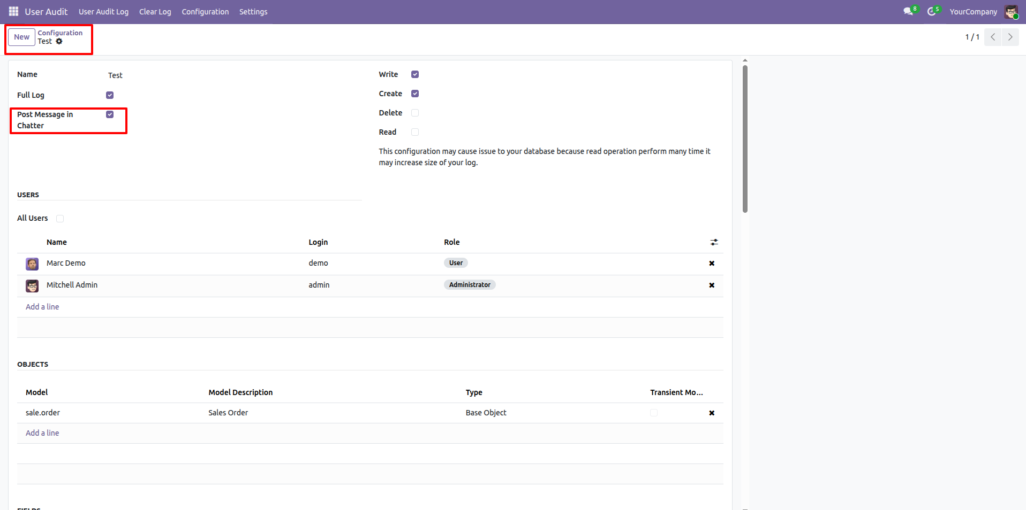Click the New button
This screenshot has height=510, width=1026.
click(21, 37)
